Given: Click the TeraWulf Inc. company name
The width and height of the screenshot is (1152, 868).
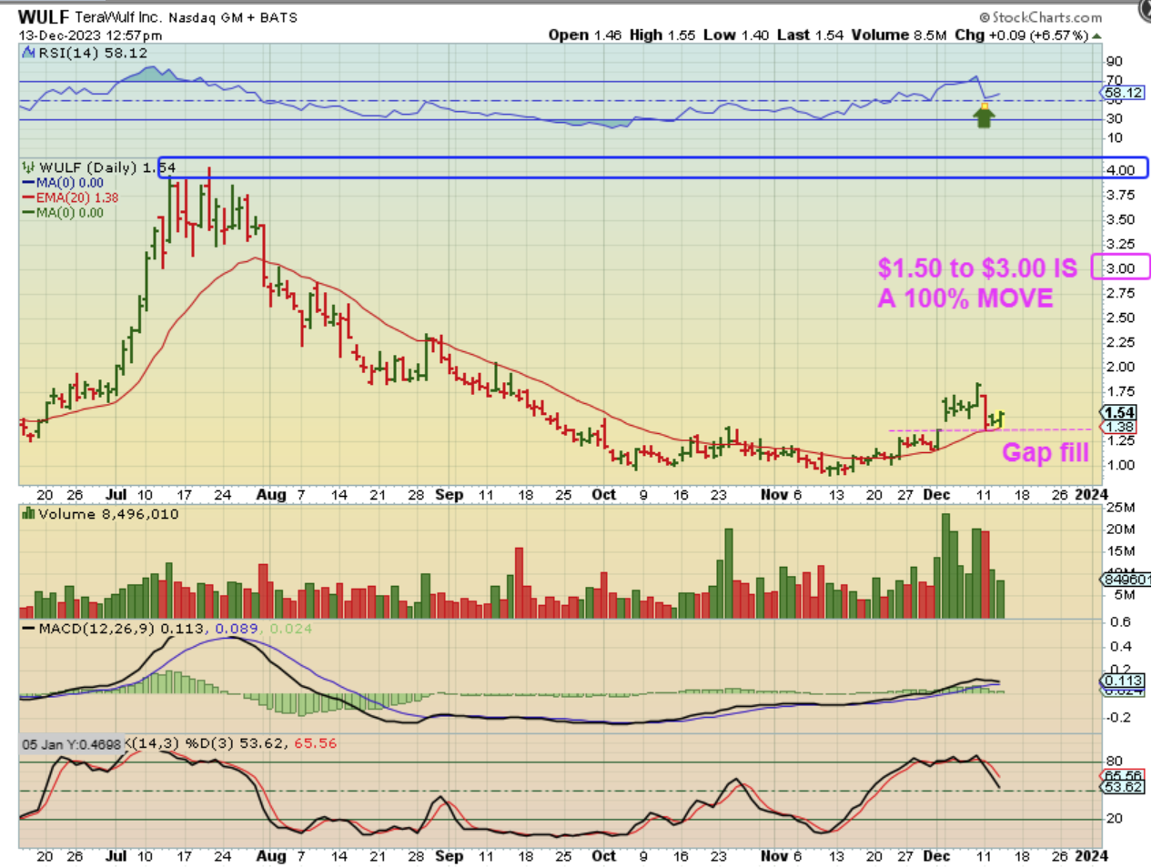Looking at the screenshot, I should click(x=118, y=17).
